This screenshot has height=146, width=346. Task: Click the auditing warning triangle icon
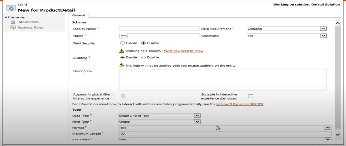[x=121, y=65]
